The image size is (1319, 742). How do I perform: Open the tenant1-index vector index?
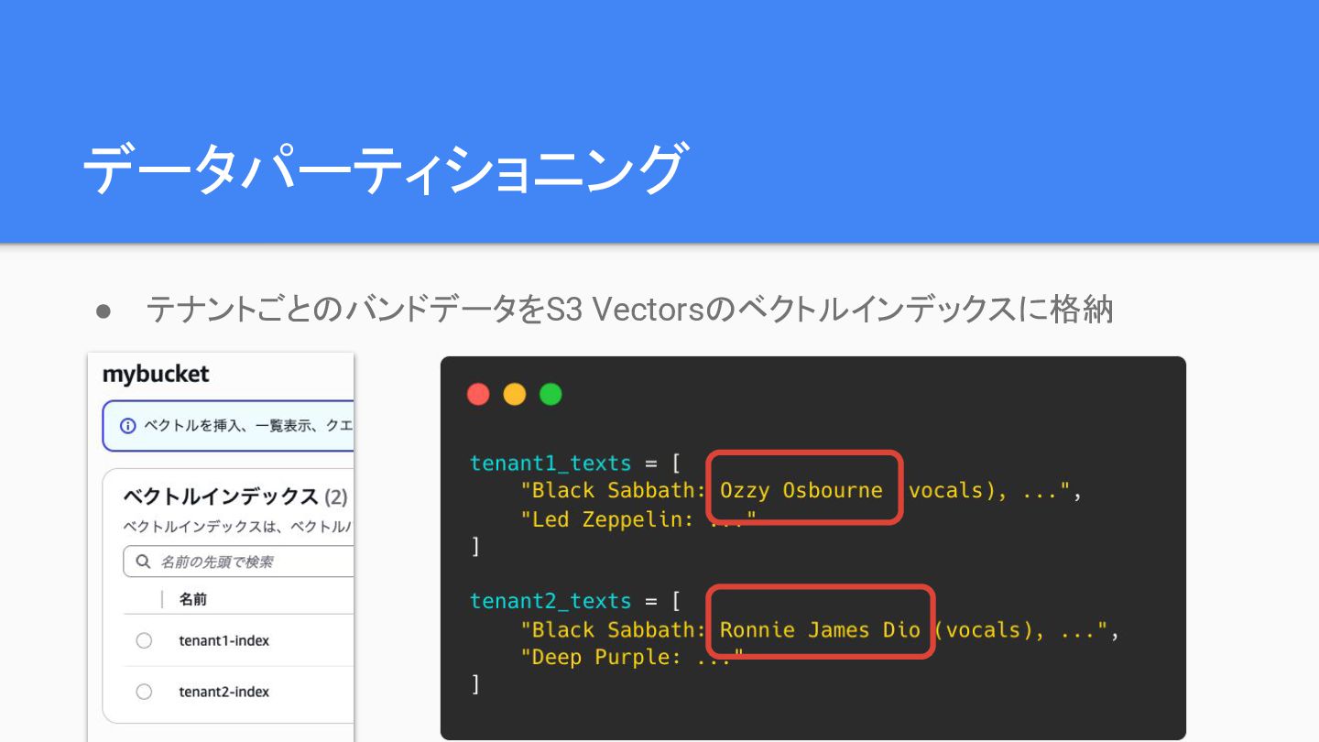tap(223, 640)
